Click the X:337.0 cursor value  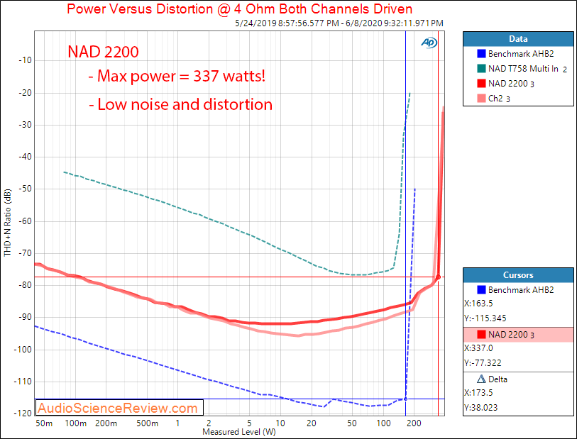click(478, 348)
